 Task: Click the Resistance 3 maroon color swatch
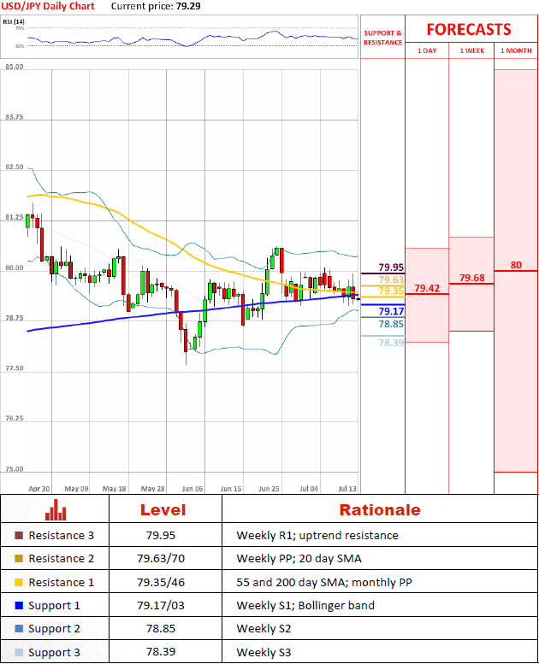(19, 536)
